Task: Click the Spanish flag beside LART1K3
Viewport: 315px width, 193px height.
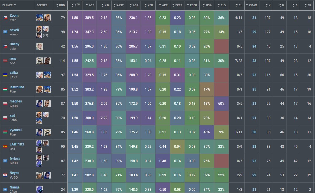Action: pos(5,147)
